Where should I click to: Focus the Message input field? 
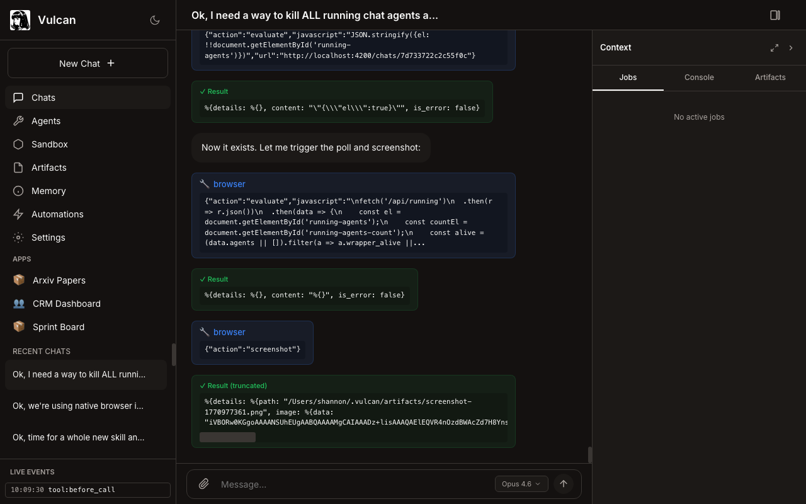(353, 484)
